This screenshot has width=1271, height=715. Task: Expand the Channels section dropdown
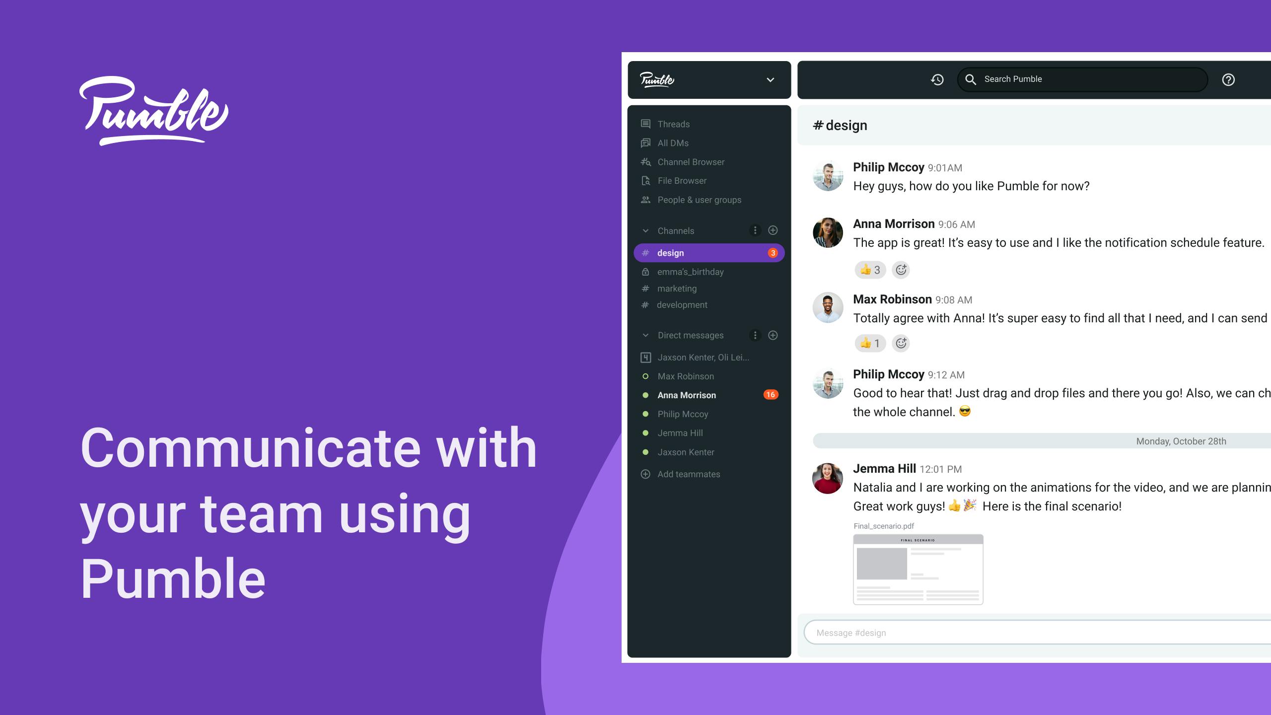646,230
